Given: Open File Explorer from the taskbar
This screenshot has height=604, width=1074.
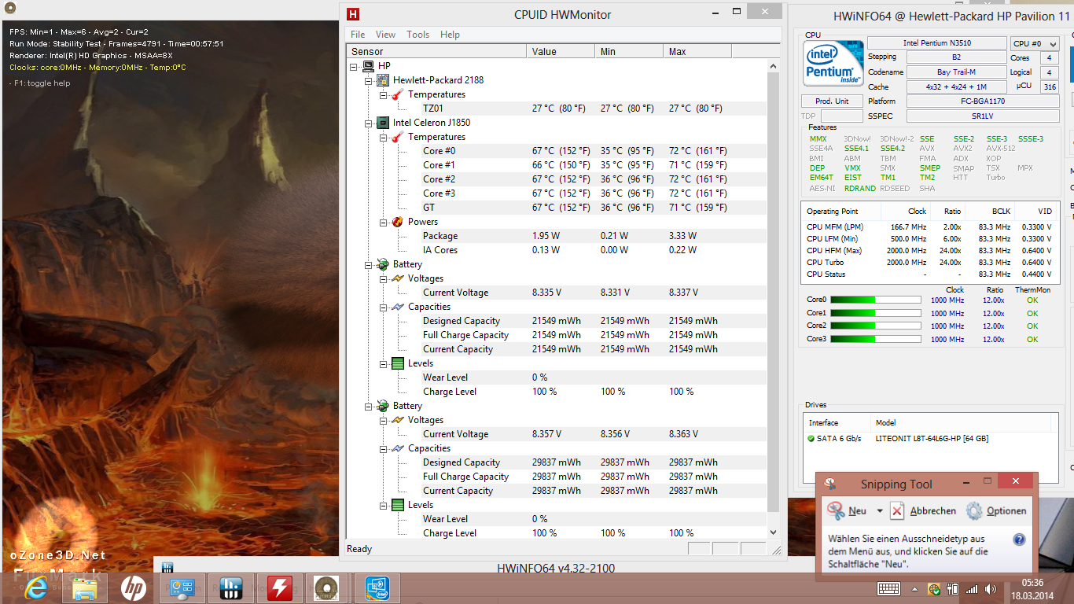Looking at the screenshot, I should point(85,587).
